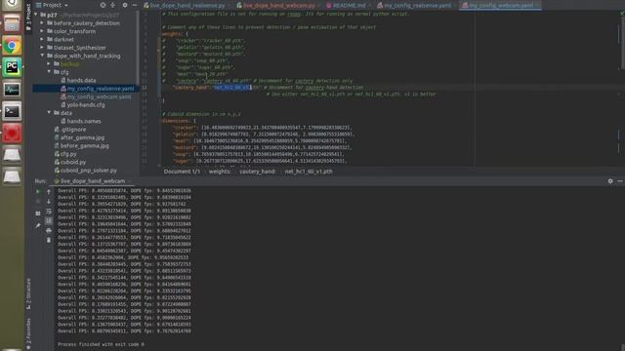The image size is (625, 351).
Task: Collapse the cfg folder
Action: (49, 72)
